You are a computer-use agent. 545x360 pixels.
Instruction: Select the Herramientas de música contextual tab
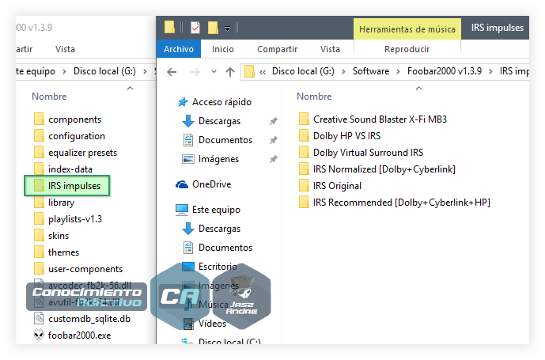(407, 29)
